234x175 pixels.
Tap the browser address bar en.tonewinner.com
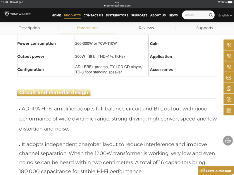click(x=117, y=6)
